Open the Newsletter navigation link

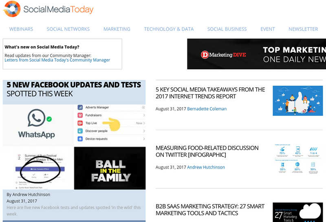point(303,29)
